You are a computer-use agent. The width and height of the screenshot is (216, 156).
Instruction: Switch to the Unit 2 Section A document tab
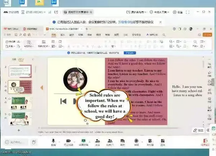coord(62,29)
